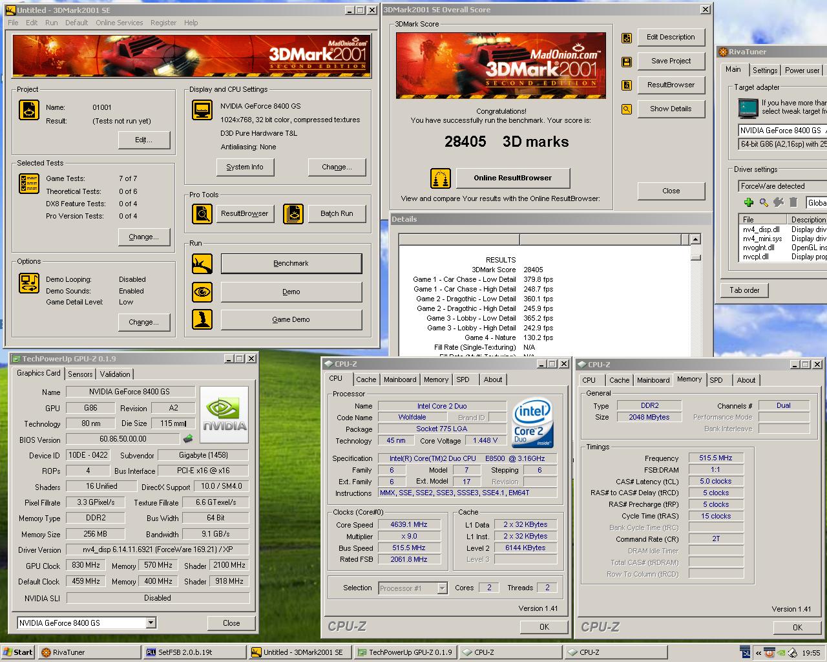
Task: Click the Game Demo button
Action: coord(291,319)
